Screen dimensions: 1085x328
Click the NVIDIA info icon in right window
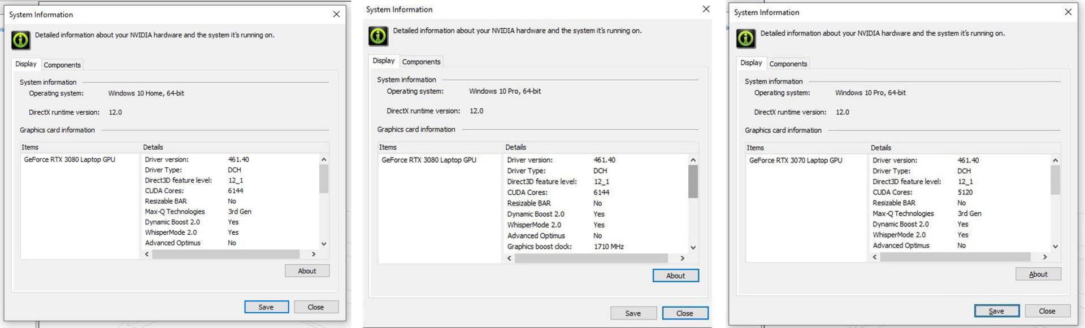tap(745, 38)
